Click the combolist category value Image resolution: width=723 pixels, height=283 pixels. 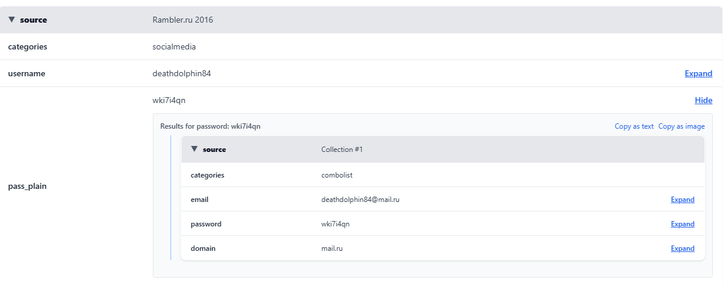[x=341, y=175]
